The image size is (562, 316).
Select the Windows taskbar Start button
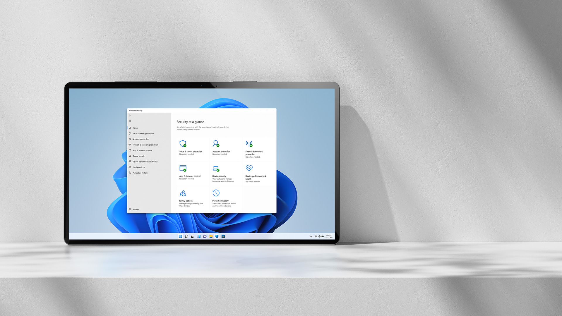tap(180, 236)
